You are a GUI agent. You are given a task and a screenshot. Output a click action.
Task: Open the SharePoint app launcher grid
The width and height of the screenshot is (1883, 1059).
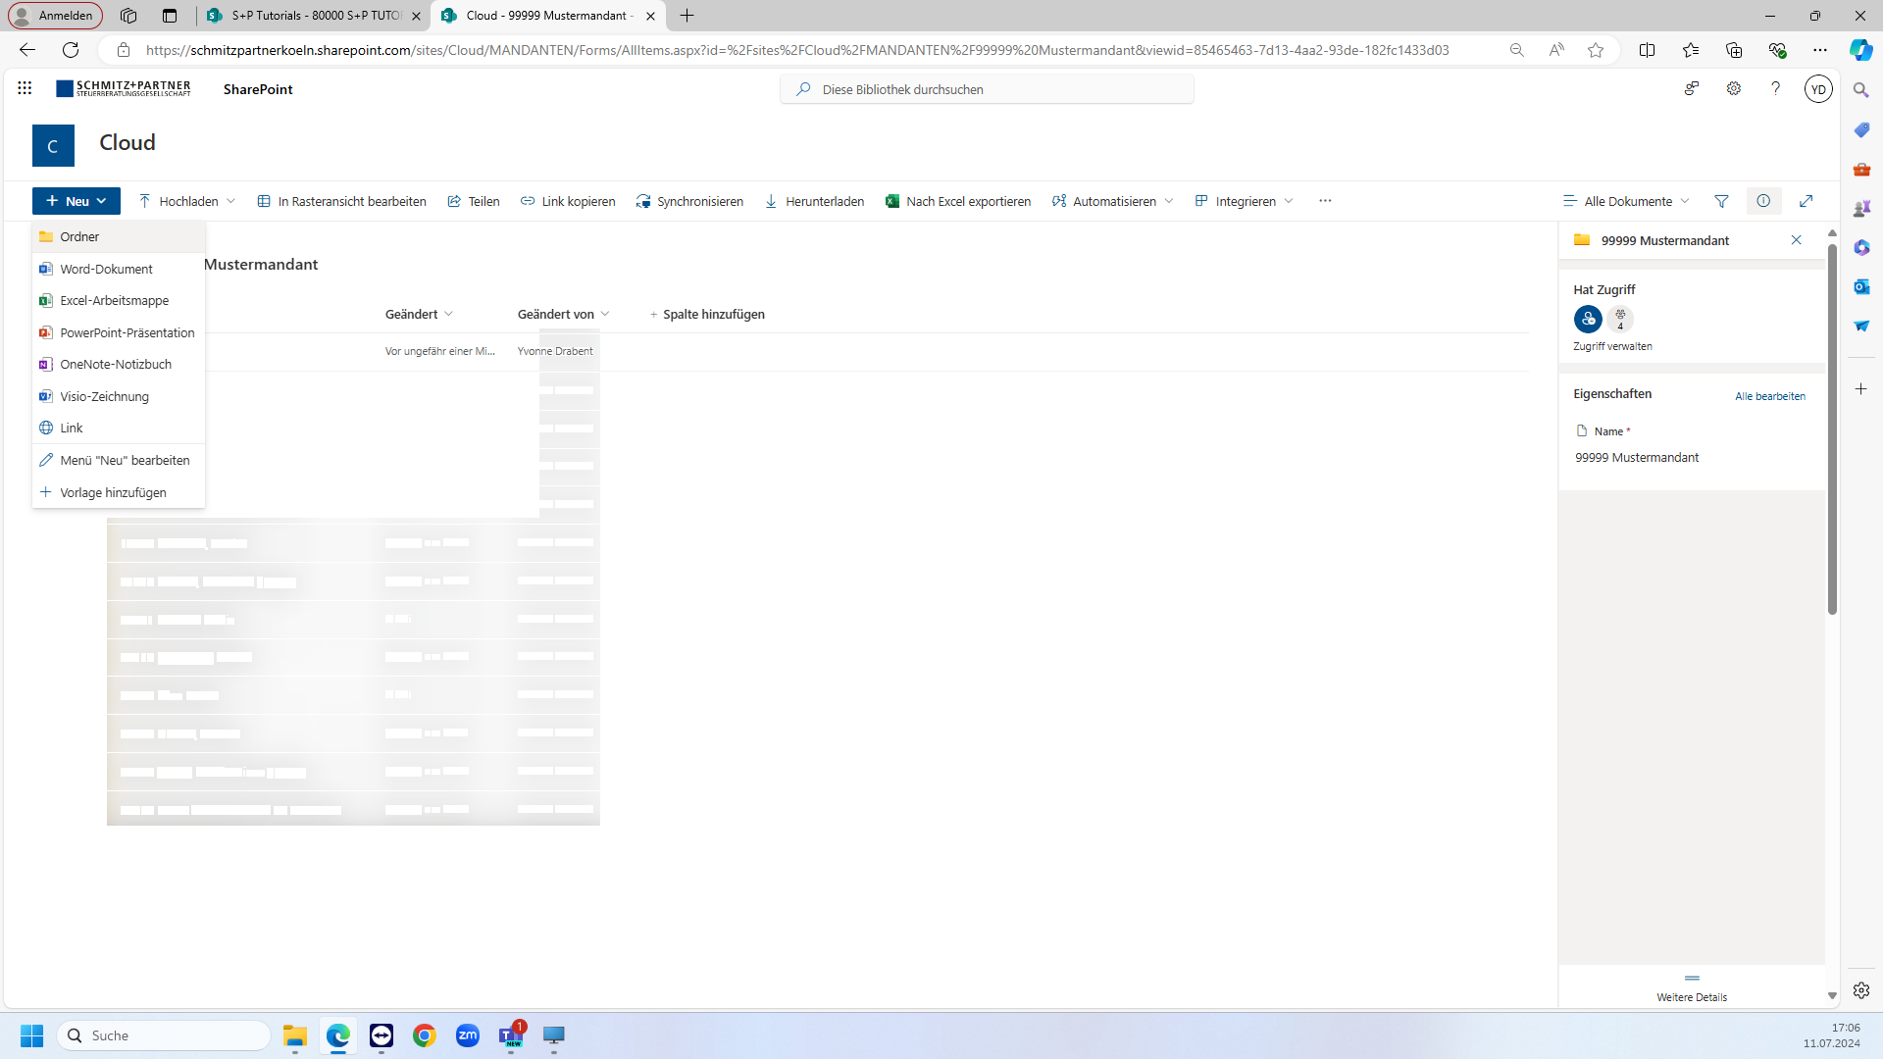coord(25,88)
